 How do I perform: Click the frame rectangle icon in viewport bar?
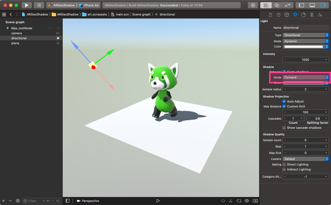click(239, 201)
